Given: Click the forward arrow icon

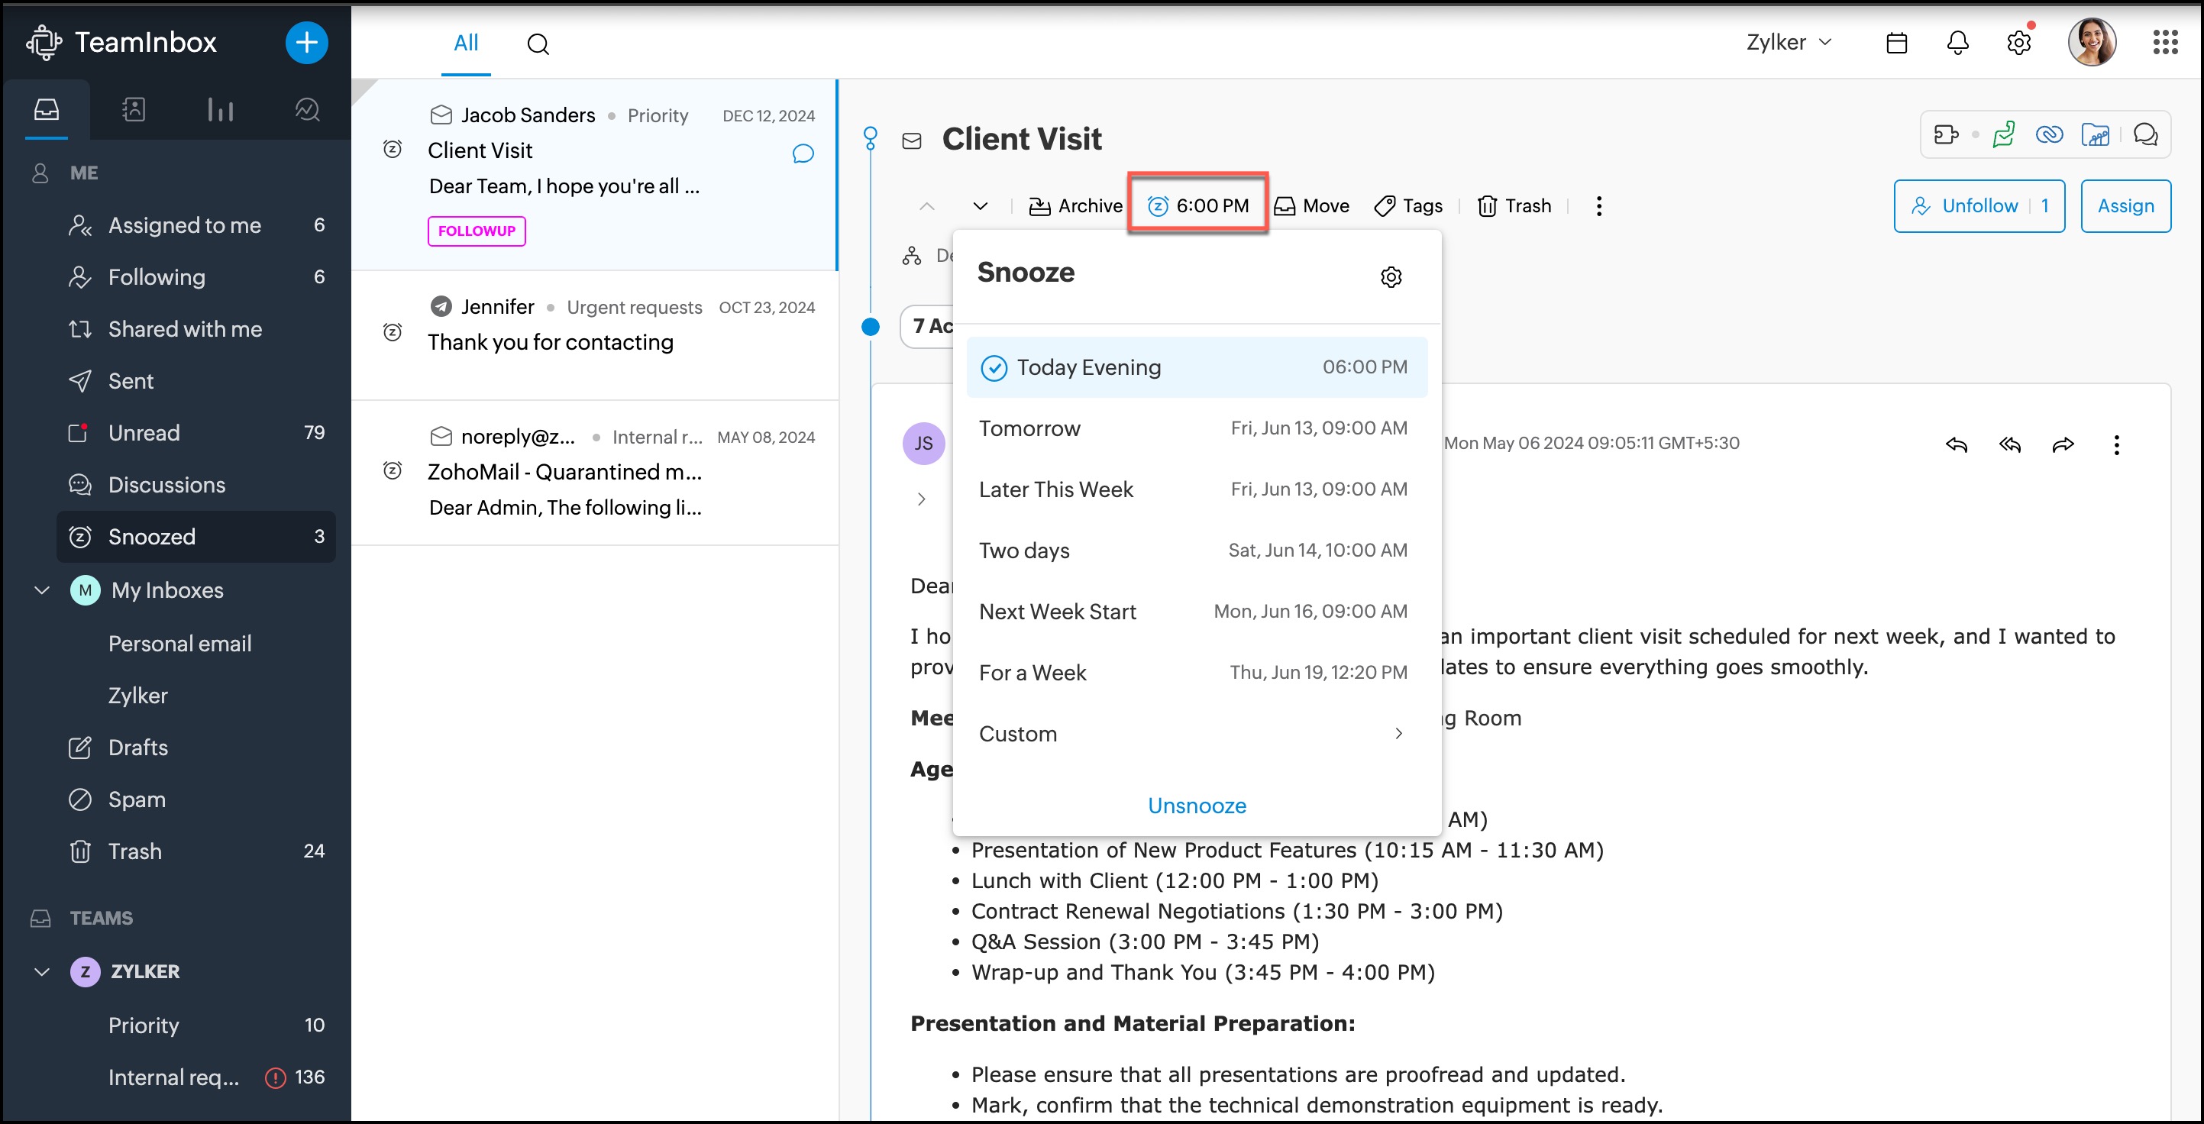Looking at the screenshot, I should pos(2063,444).
